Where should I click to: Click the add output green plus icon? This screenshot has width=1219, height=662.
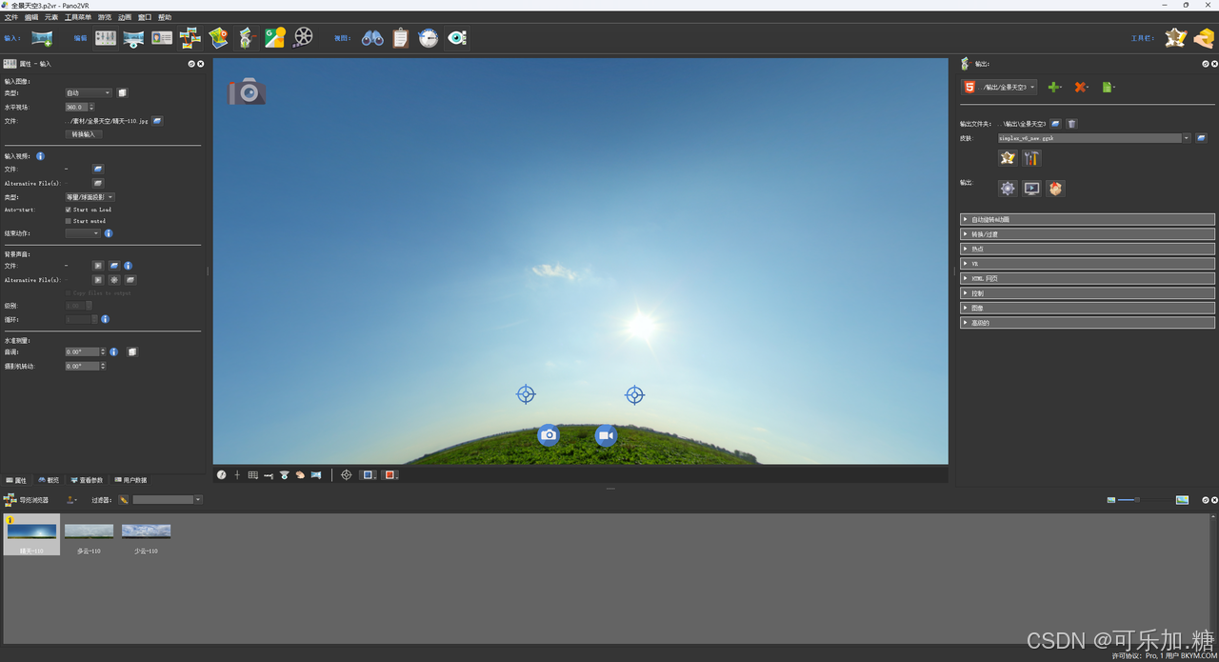pyautogui.click(x=1053, y=87)
